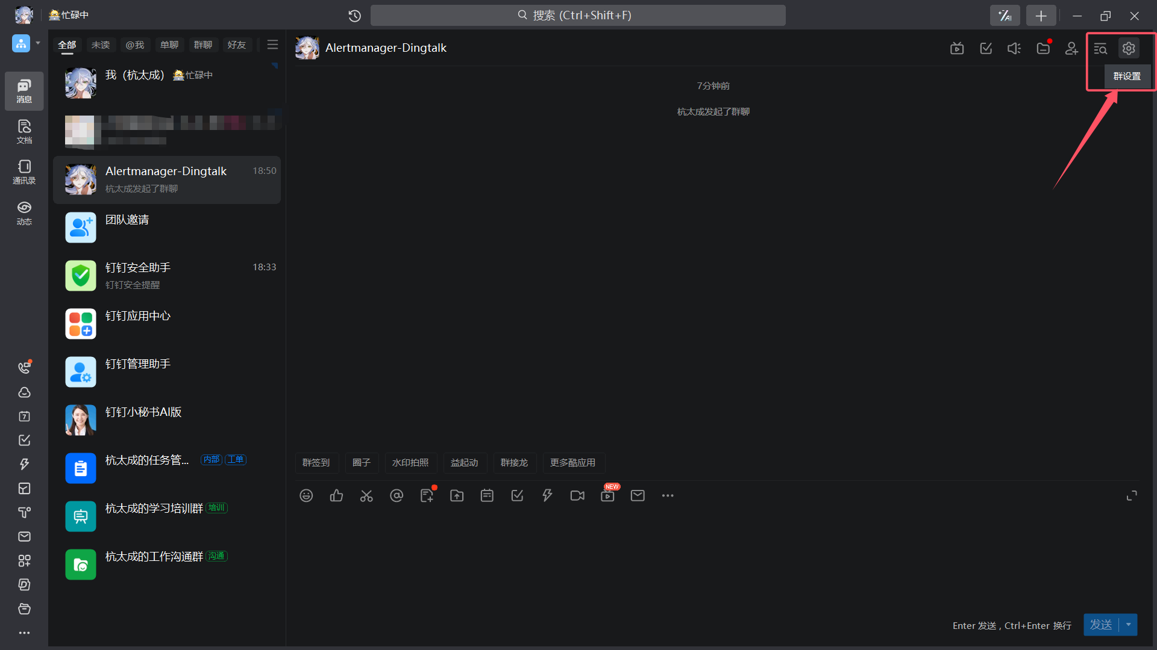Click the 发送 send button
Viewport: 1157px width, 650px height.
pyautogui.click(x=1101, y=625)
